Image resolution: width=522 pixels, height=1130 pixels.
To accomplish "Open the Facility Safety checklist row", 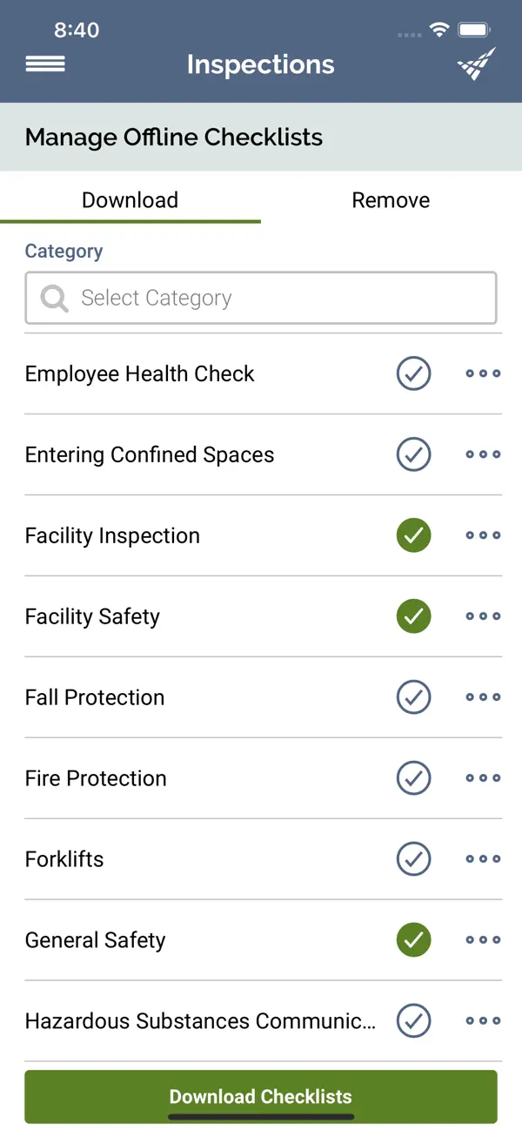I will (x=92, y=616).
